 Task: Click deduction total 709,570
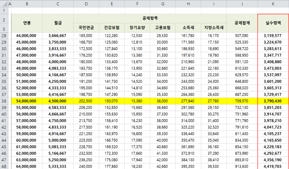click(242, 101)
